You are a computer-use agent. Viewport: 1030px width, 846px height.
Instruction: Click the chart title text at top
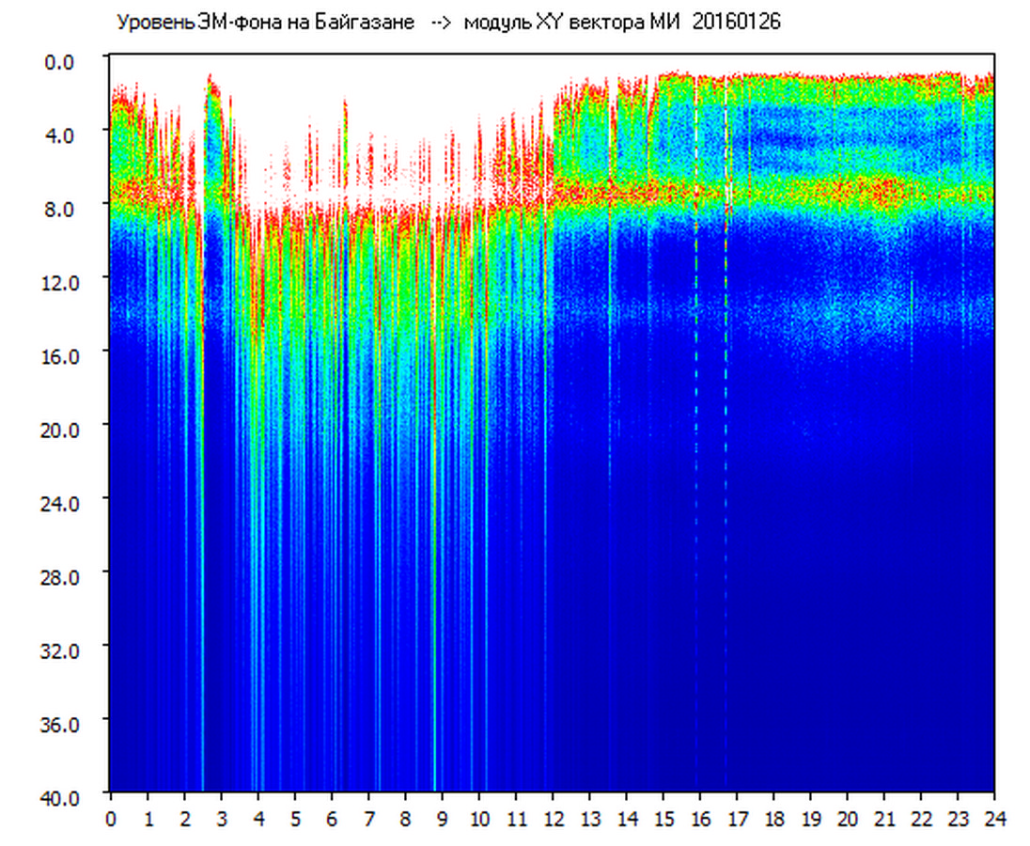click(x=447, y=23)
